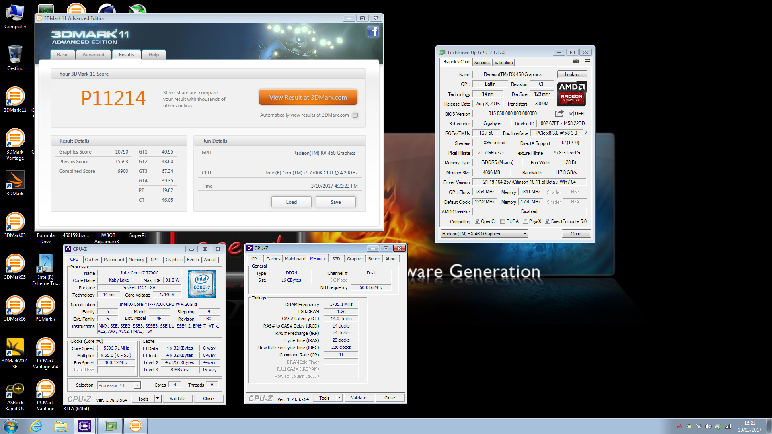Open Mainboard tab in left CPU-Z
The width and height of the screenshot is (772, 434).
[x=114, y=260]
